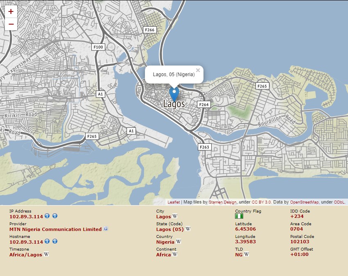Open Wikipedia icon next to city Lagos
Viewport: 348px width, 276px height.
pyautogui.click(x=175, y=216)
